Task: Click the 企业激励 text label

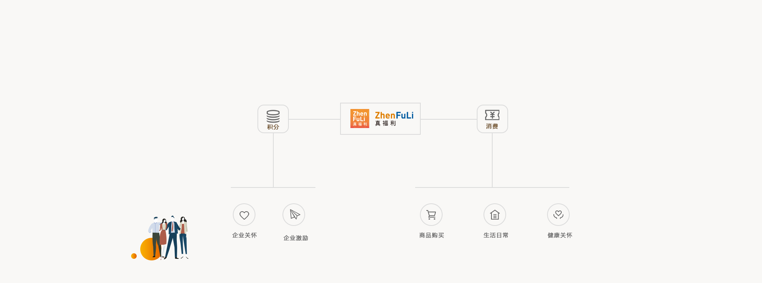Action: point(296,238)
